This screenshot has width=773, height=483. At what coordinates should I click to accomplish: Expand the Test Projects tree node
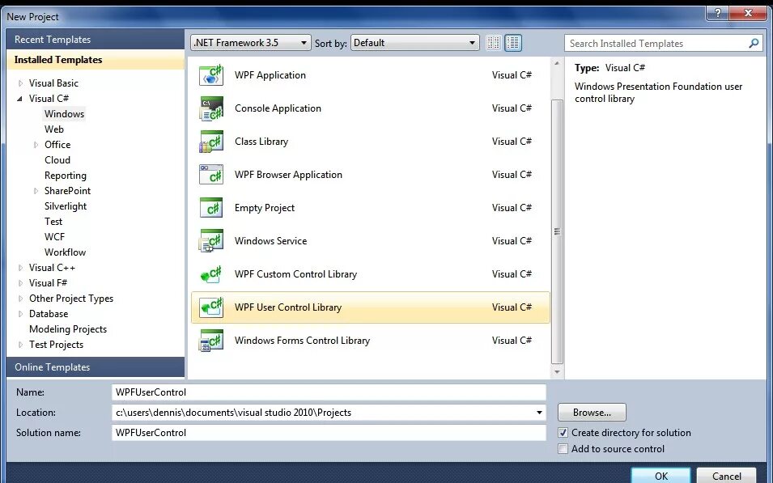(21, 345)
